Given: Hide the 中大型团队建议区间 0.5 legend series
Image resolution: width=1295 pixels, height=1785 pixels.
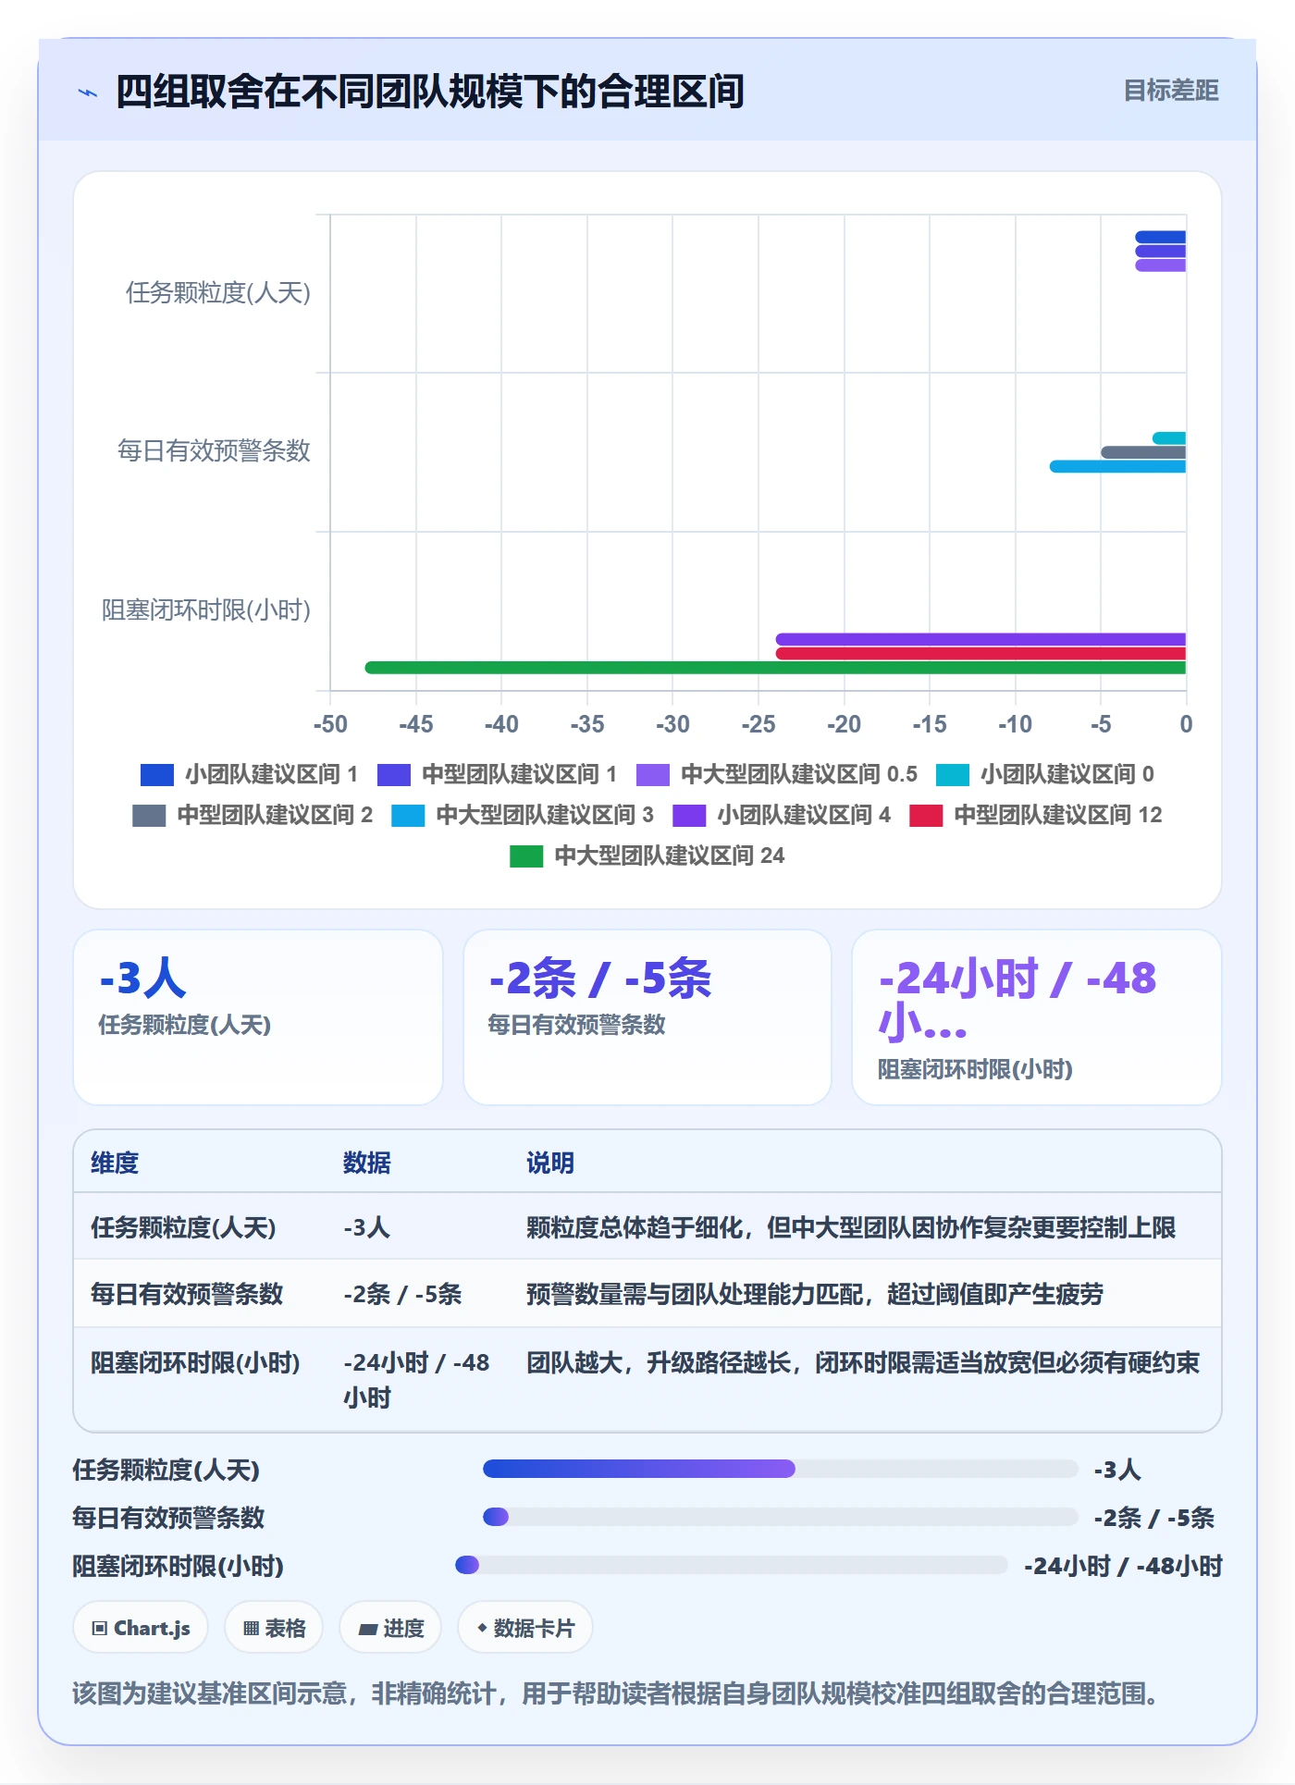Looking at the screenshot, I should pyautogui.click(x=777, y=774).
